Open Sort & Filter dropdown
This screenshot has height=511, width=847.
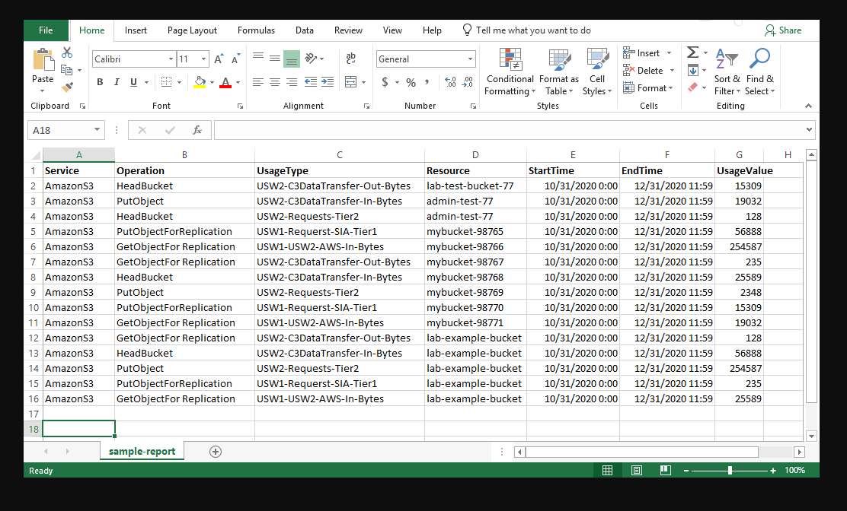727,71
